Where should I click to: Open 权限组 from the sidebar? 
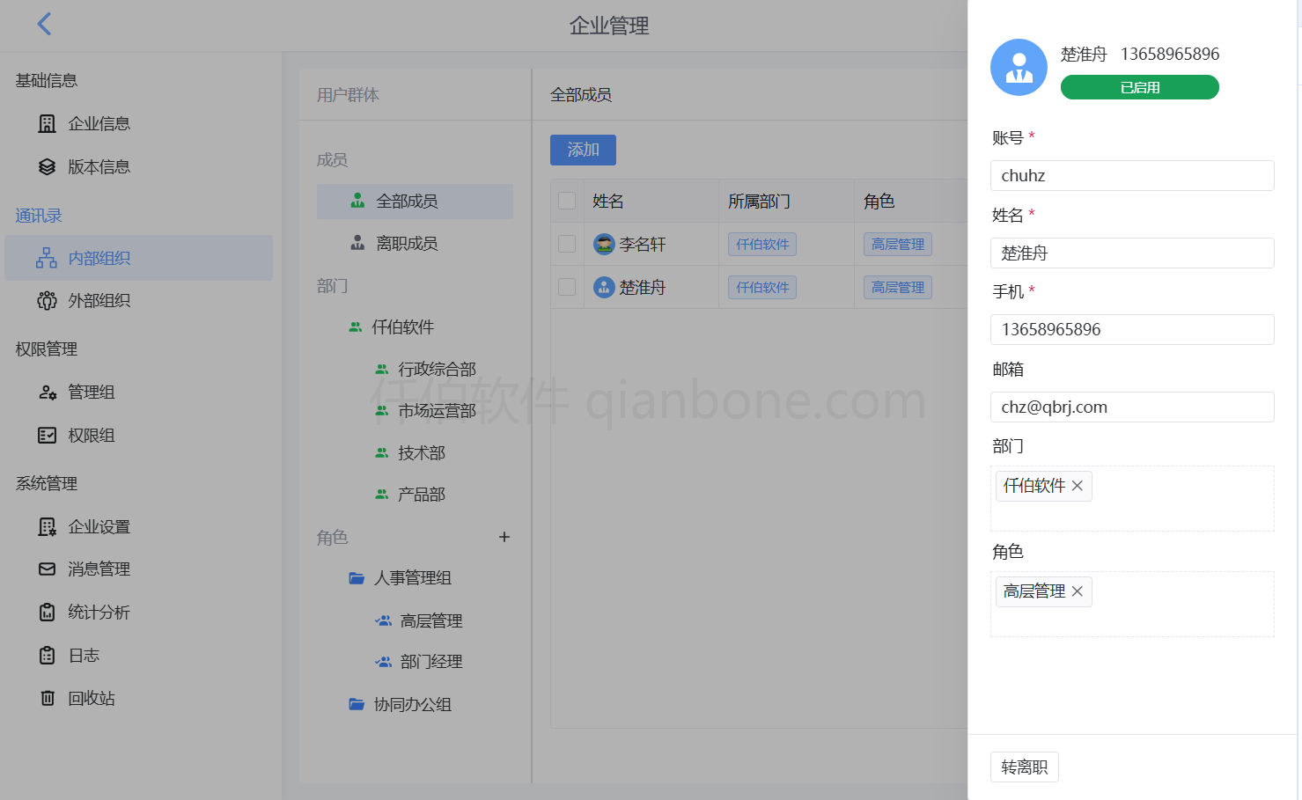93,435
